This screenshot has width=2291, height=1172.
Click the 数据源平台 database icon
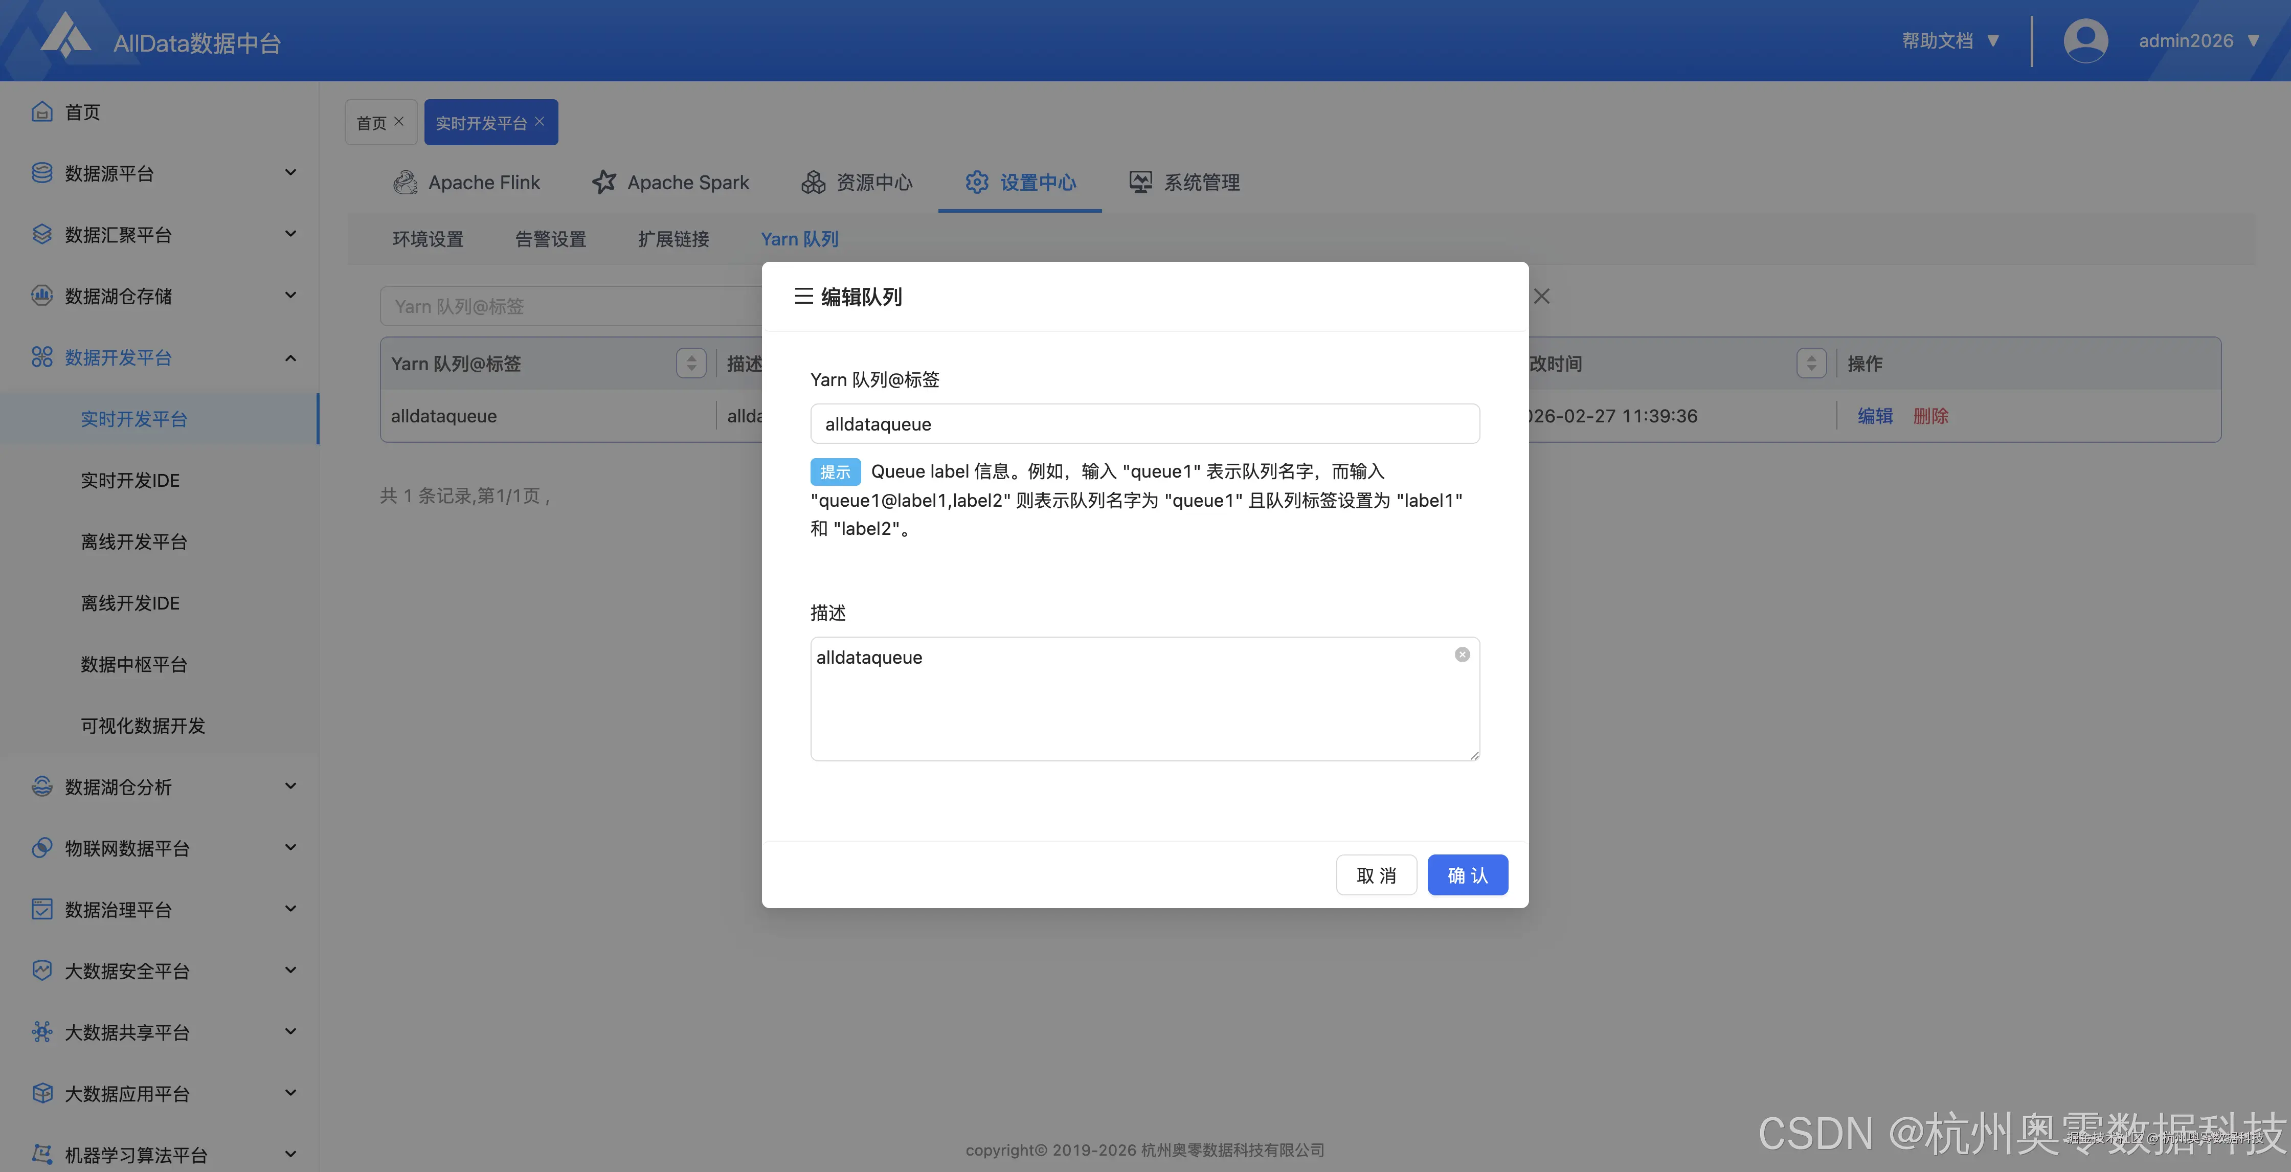[42, 172]
